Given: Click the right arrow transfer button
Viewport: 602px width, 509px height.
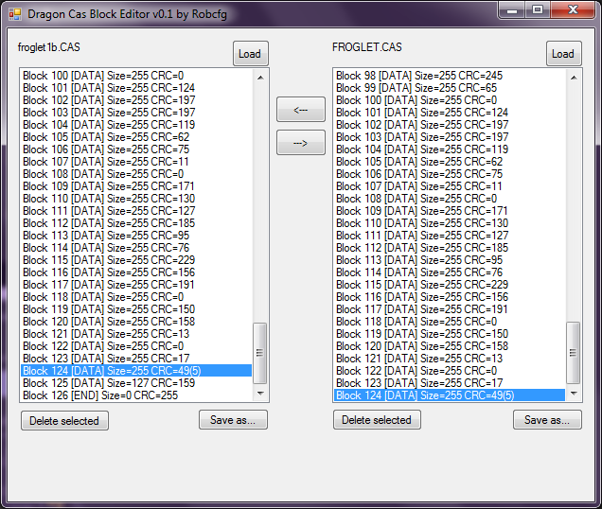Looking at the screenshot, I should pyautogui.click(x=300, y=143).
